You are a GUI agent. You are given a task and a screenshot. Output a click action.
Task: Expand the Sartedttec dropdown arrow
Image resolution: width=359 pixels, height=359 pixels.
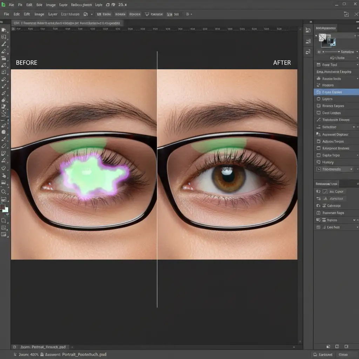(353, 127)
